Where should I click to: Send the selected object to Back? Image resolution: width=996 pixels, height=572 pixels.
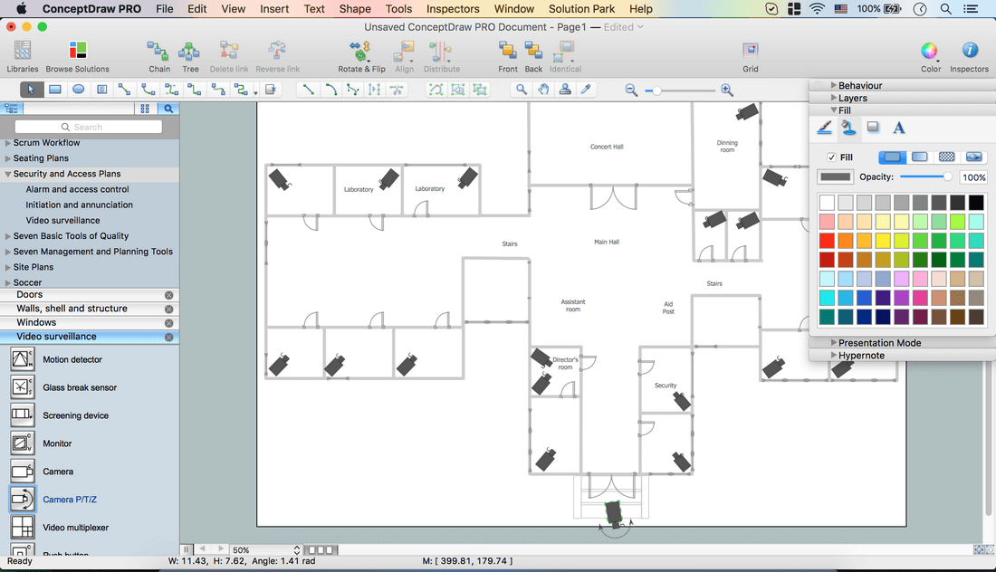(x=533, y=56)
